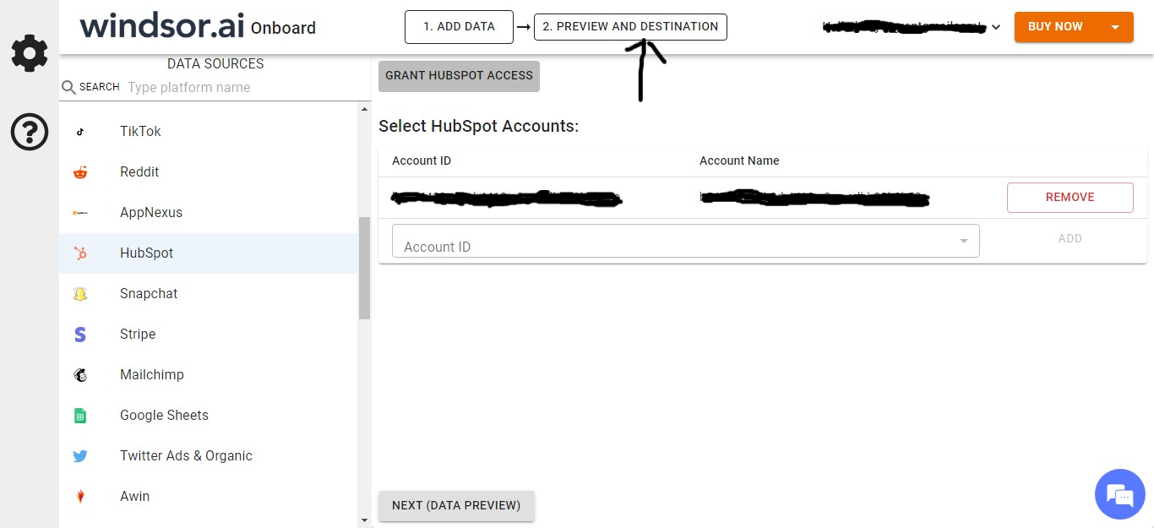Select Awin data source
This screenshot has width=1154, height=528.
click(x=209, y=497)
